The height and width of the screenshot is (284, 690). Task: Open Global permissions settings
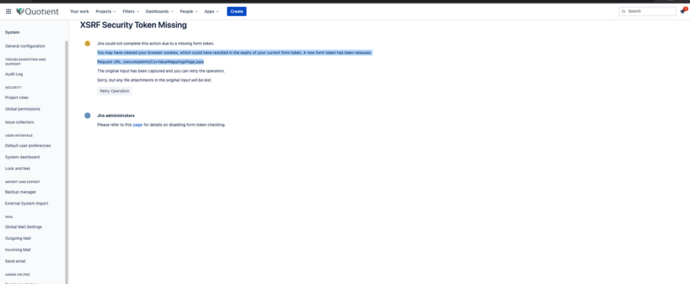tap(22, 108)
